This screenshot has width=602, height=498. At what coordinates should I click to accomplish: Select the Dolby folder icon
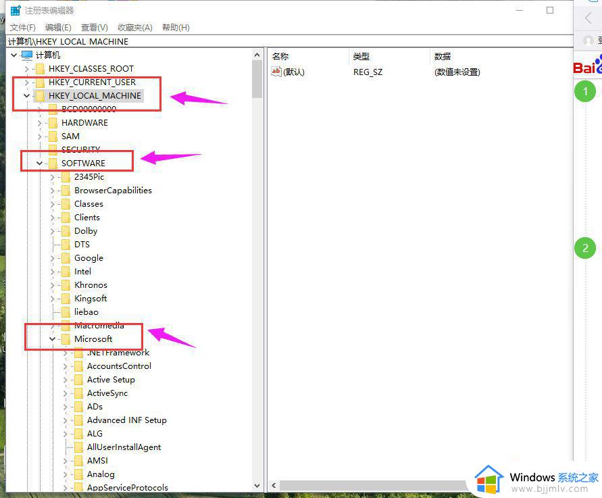(66, 231)
